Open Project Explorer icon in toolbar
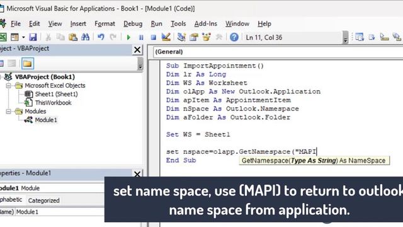Viewport: 403px width, 227px height. tap(181, 37)
